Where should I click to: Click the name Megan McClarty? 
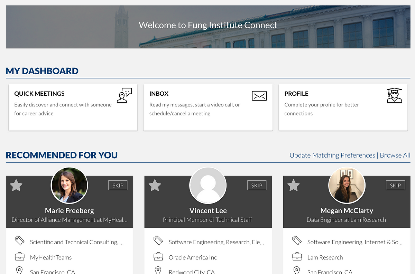347,210
